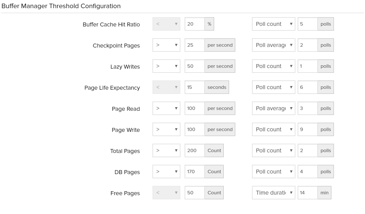Click Page Write threshold field showing 100

point(195,129)
